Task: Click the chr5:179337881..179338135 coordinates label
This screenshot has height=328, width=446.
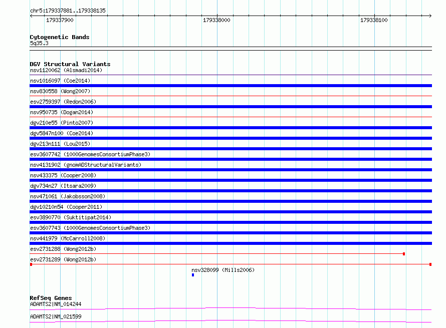Action: click(68, 11)
